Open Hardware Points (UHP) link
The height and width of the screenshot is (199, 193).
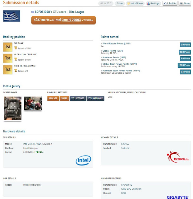pos(114,57)
